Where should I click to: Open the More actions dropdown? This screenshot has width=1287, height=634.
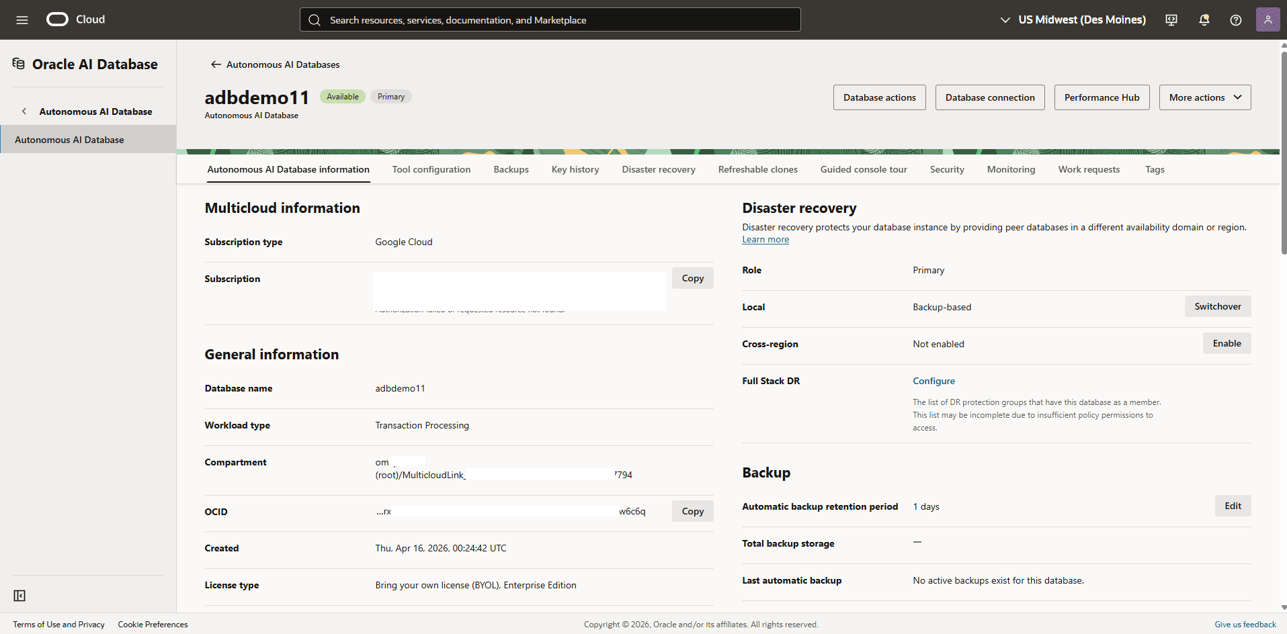(1205, 97)
